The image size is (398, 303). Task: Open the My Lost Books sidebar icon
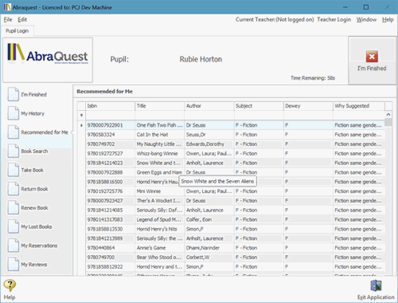14,226
